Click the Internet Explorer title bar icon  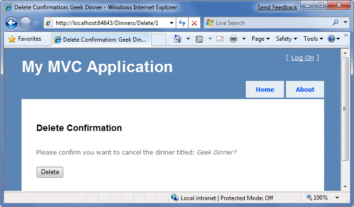[x=8, y=7]
